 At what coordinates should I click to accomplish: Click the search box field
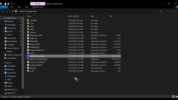171,11
